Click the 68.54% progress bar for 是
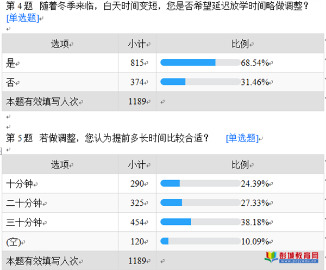 click(x=200, y=63)
